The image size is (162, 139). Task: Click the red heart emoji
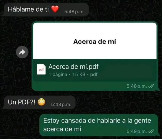click(x=55, y=9)
